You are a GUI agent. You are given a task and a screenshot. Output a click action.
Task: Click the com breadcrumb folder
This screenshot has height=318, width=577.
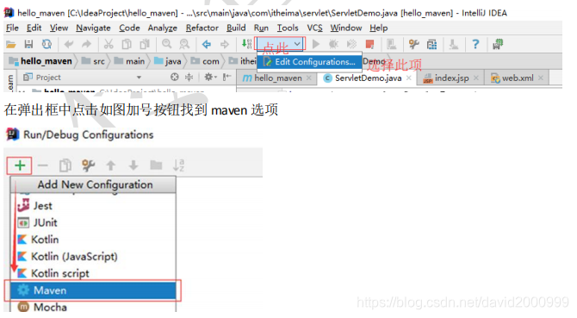click(205, 61)
